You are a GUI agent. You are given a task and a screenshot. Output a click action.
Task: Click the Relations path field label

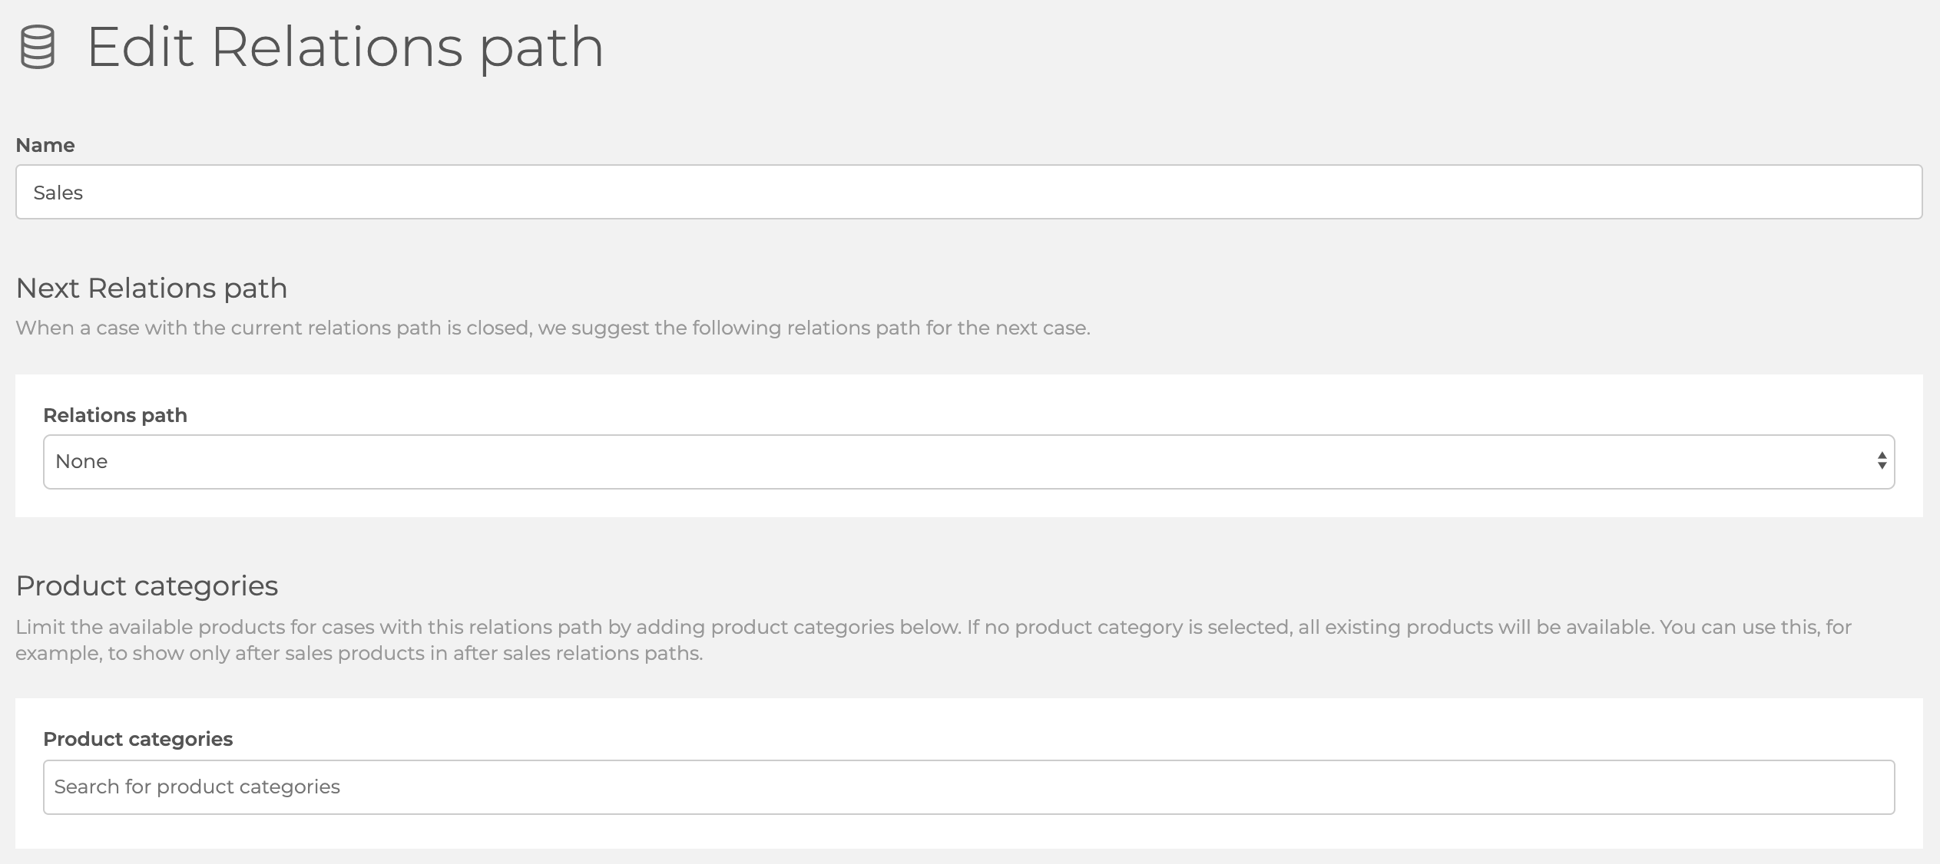tap(115, 415)
